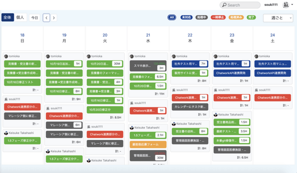Expand the user menu arrow beside avatar
This screenshot has width=297, height=173.
[292, 5]
